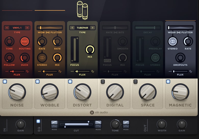199x139 pixels.
Task: Click the Distort Flux waveform icon
Action: coord(93,71)
